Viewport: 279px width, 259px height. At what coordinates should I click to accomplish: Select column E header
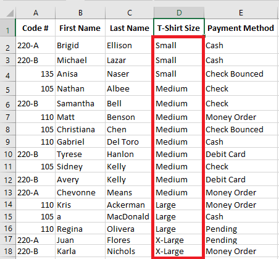pos(241,13)
